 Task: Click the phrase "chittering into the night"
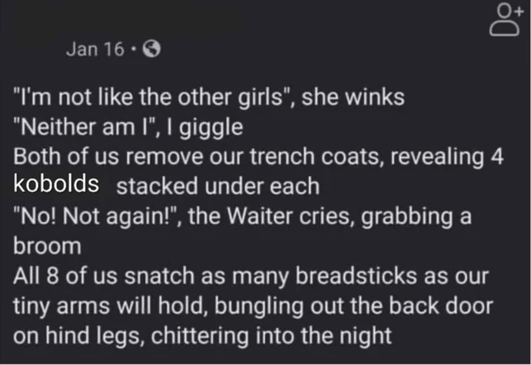pos(271,336)
